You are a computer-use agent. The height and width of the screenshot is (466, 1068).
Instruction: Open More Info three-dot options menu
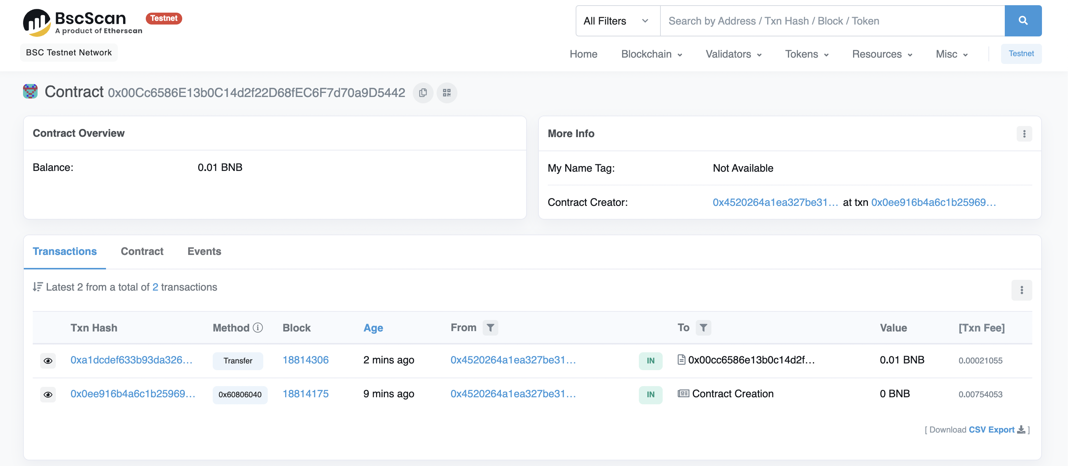click(x=1024, y=134)
